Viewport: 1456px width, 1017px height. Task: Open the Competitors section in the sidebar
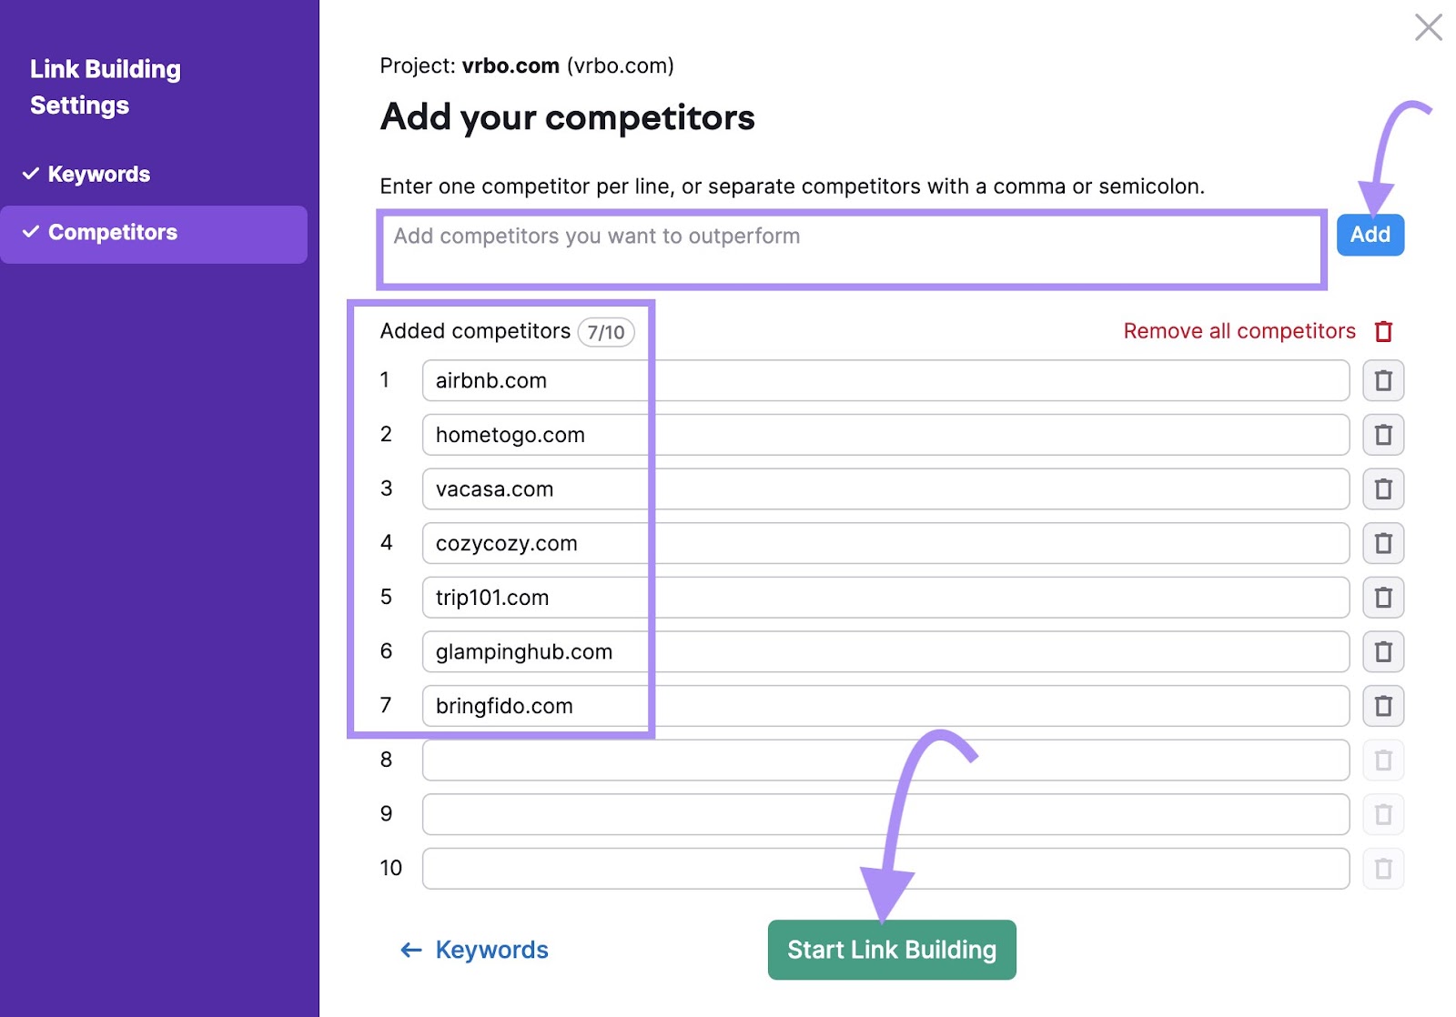[x=113, y=232]
